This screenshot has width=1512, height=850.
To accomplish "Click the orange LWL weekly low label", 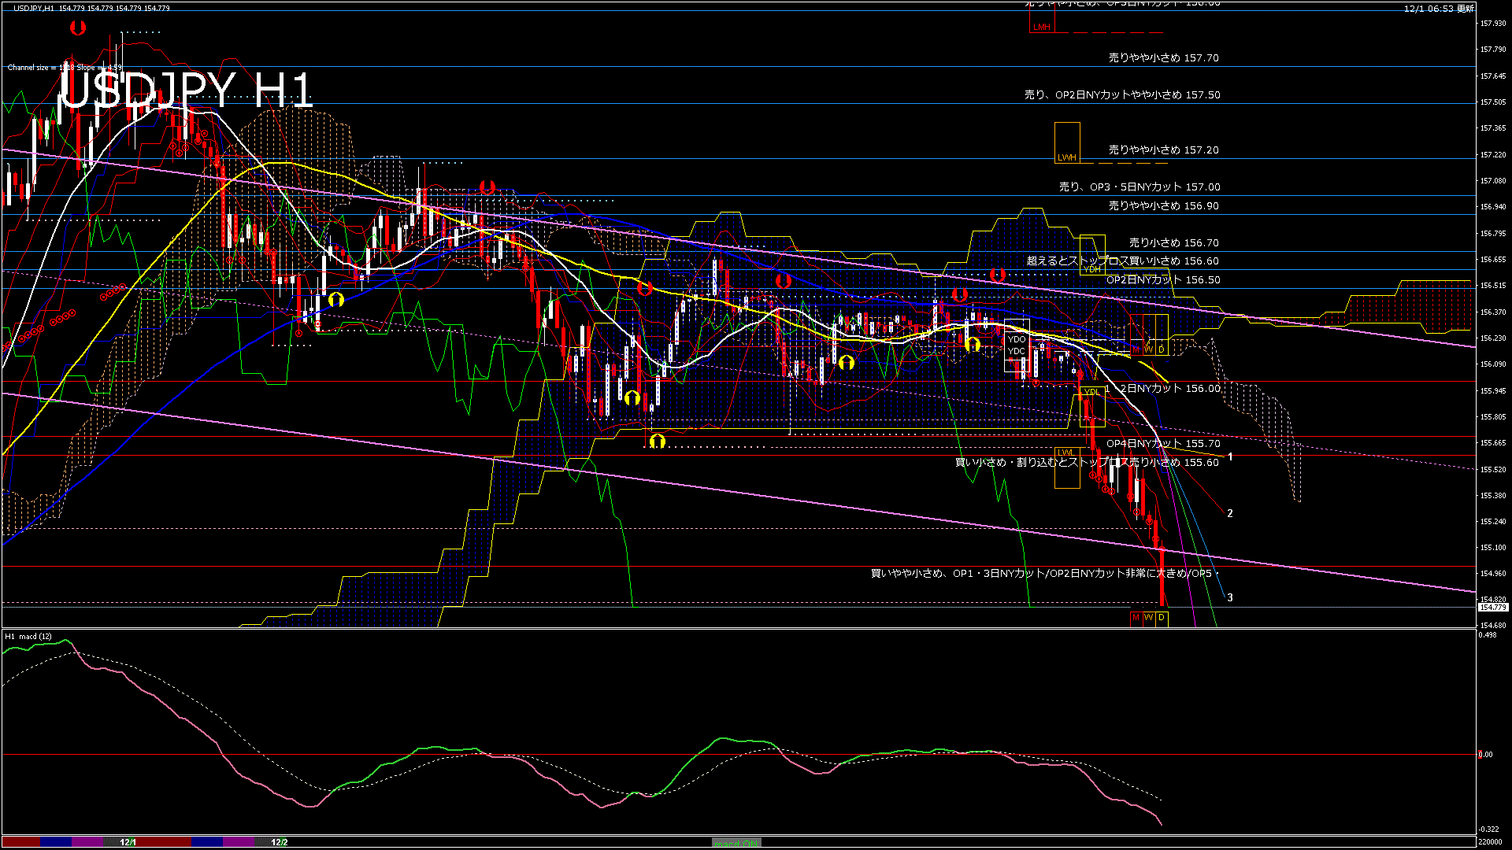I will (1065, 453).
